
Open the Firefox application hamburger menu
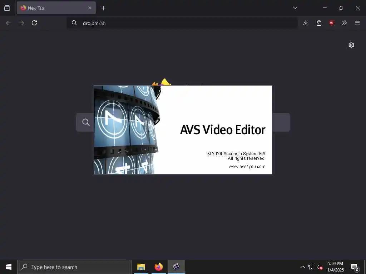pos(357,23)
